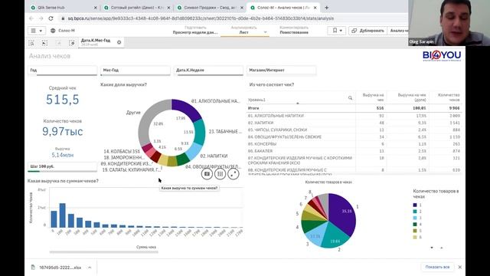Screen dimensions: 490x276
Task: Switch to Сотовый ритейл (Демо) tab
Action: coord(137,8)
